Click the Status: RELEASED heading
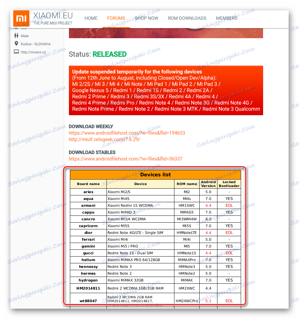The height and width of the screenshot is (319, 299). (98, 54)
